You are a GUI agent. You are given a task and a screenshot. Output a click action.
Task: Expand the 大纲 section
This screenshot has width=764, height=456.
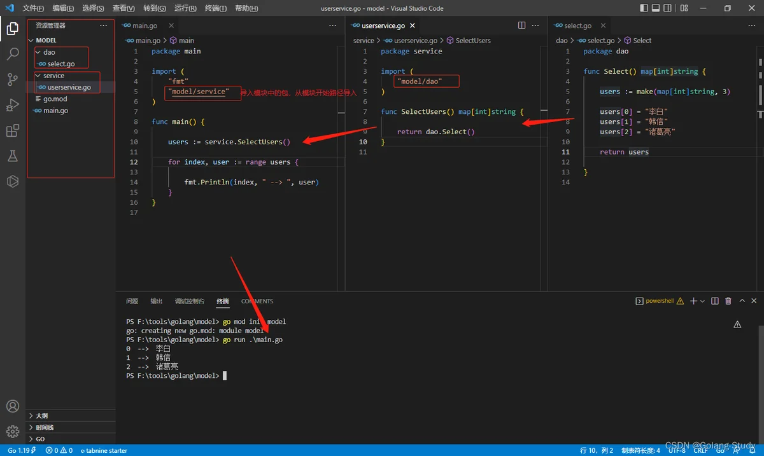click(x=71, y=415)
